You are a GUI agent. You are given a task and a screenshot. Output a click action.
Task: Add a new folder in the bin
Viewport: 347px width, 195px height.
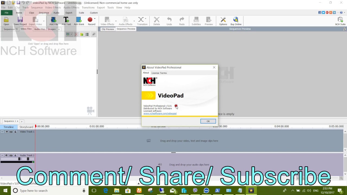(x=82, y=34)
